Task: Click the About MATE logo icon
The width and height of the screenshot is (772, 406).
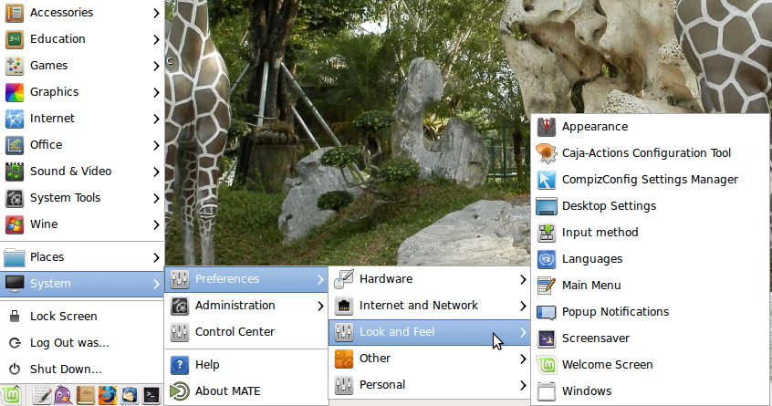Action: click(x=179, y=391)
